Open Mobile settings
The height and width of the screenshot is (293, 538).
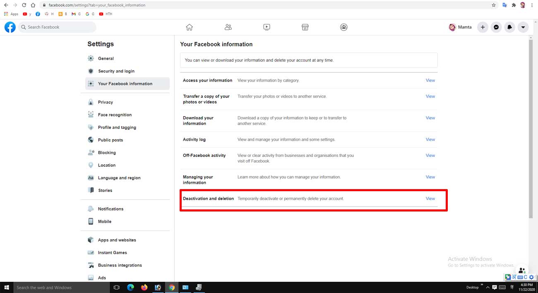coord(127,221)
